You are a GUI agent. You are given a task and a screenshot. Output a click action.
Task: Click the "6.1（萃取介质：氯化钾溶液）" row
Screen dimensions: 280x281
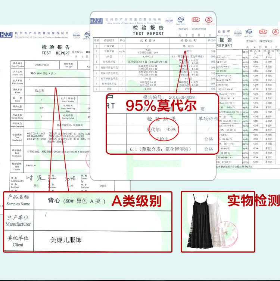(161, 149)
